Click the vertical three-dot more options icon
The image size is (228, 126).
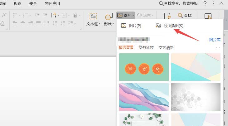213,3
